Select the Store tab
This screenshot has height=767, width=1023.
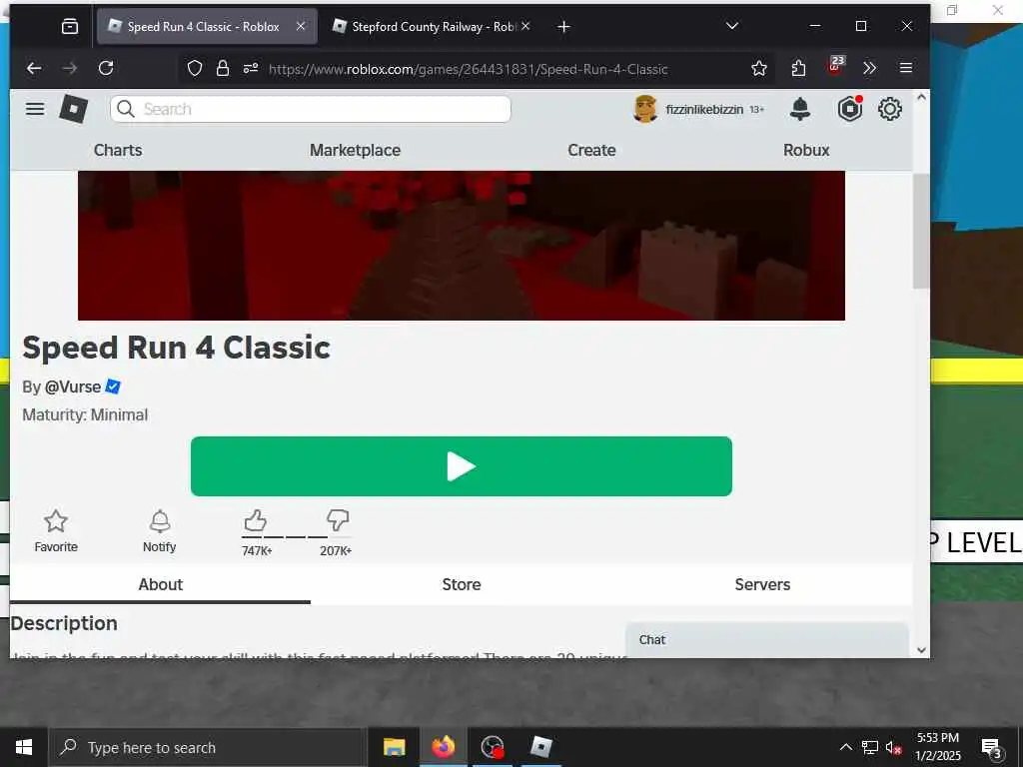click(x=462, y=584)
